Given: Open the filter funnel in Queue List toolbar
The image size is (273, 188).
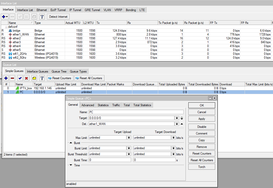Looking at the screenshot, I should coord(42,78).
